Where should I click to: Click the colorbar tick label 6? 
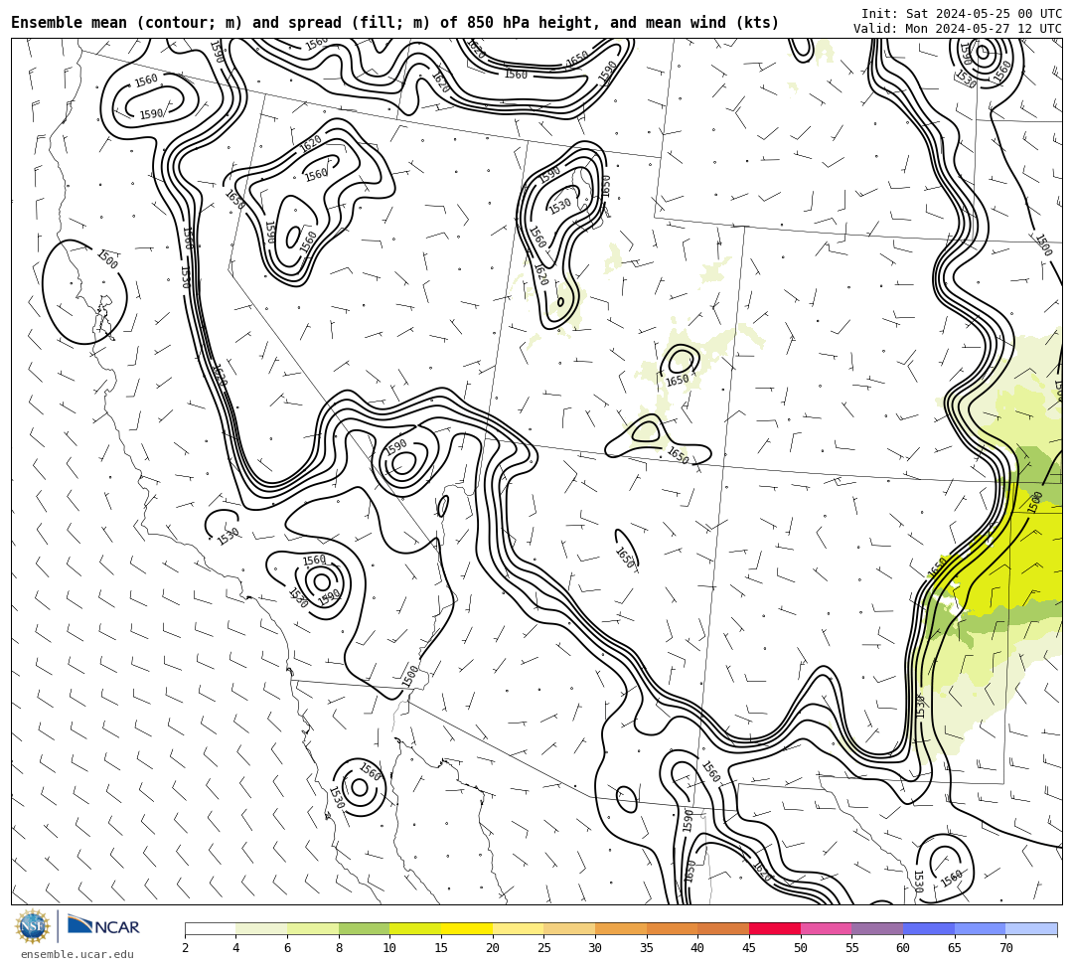tap(287, 948)
